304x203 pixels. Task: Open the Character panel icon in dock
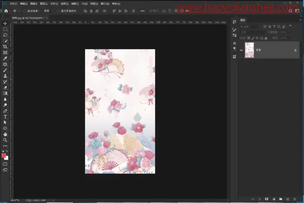click(235, 43)
